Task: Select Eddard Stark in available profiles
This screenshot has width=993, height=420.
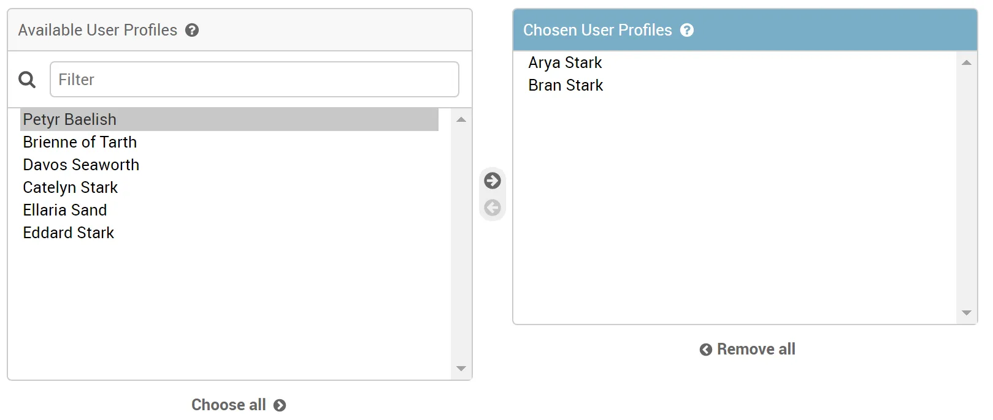Action: tap(69, 233)
